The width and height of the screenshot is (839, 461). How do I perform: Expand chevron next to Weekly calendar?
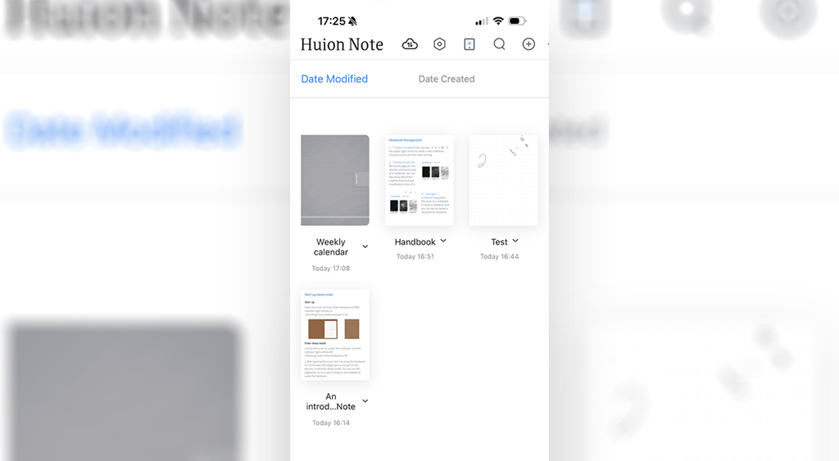[x=365, y=246]
